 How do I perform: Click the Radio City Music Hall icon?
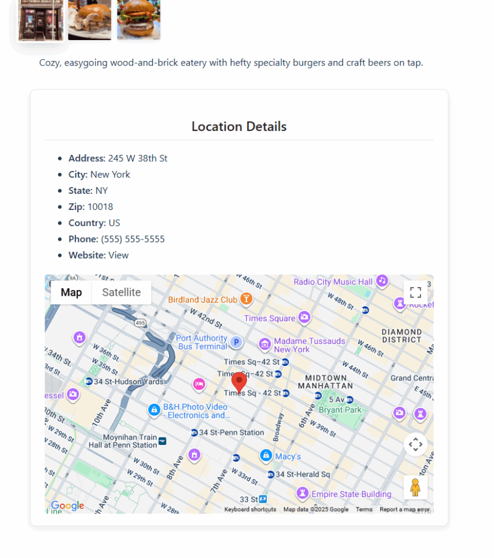pyautogui.click(x=382, y=281)
